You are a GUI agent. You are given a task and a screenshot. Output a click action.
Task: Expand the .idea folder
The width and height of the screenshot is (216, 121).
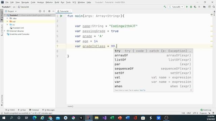(x=7, y=18)
